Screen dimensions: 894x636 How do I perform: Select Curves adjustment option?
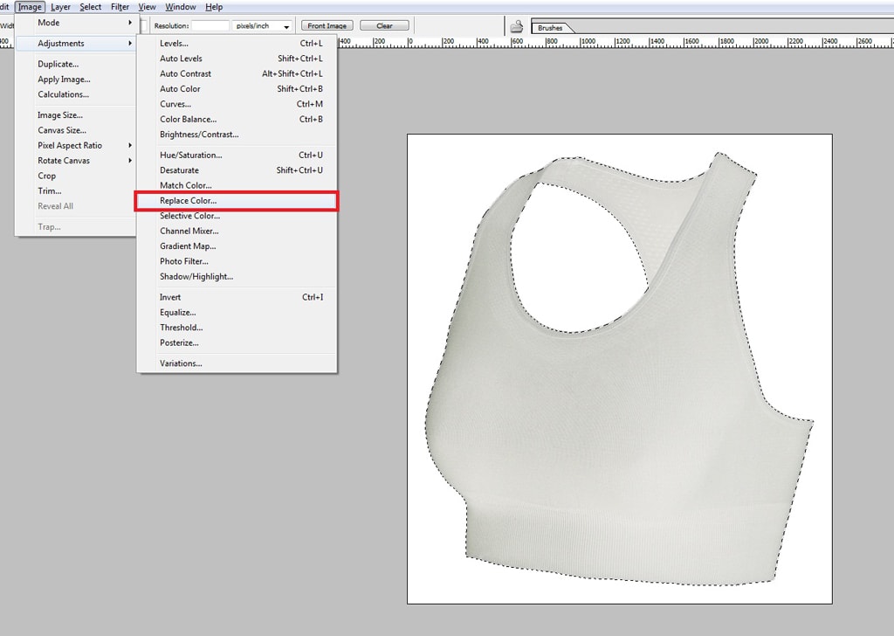click(x=175, y=104)
